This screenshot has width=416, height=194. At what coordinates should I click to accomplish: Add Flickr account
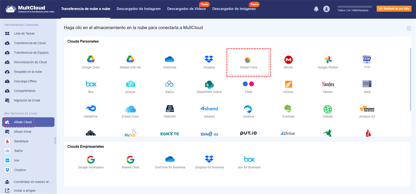point(249,87)
